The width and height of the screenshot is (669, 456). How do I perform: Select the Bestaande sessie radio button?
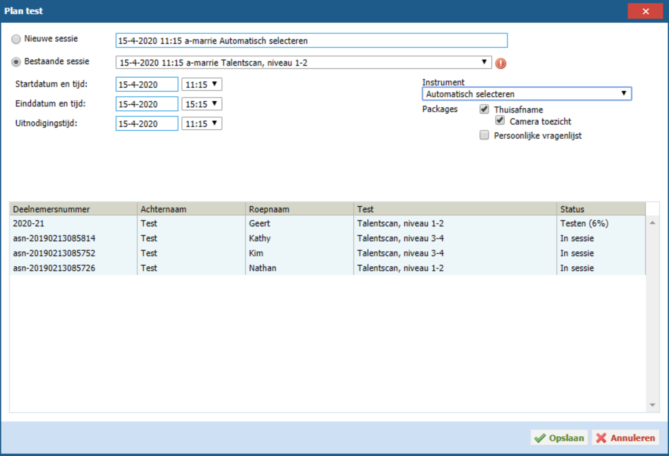(16, 62)
